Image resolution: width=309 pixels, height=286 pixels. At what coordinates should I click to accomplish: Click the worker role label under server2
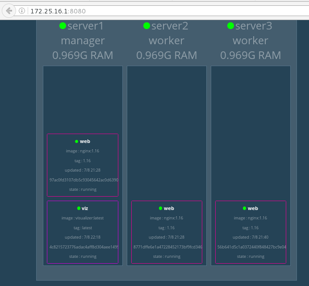pyautogui.click(x=167, y=41)
